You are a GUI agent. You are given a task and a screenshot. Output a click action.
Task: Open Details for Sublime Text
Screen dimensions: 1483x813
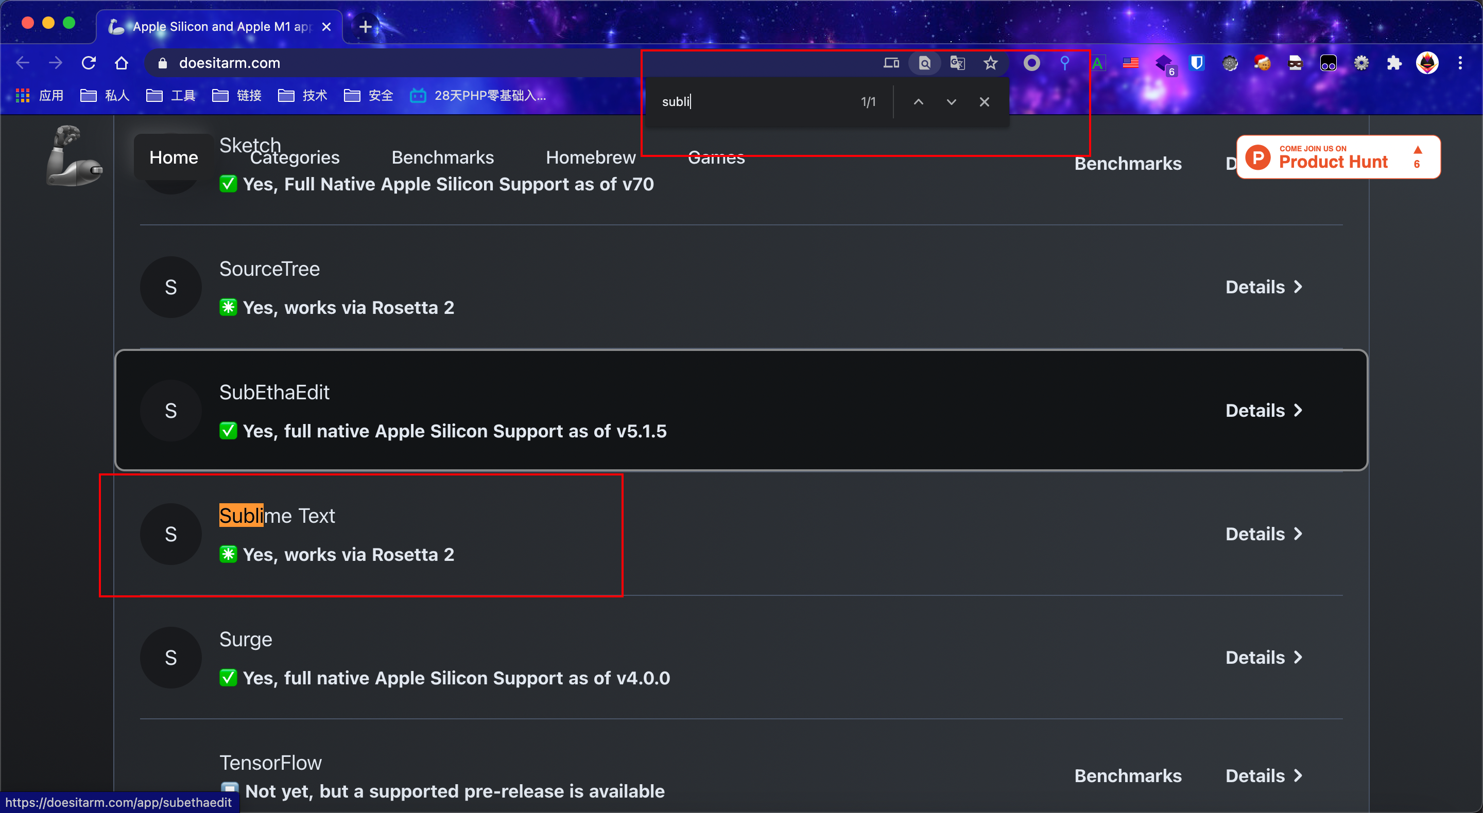[1264, 534]
